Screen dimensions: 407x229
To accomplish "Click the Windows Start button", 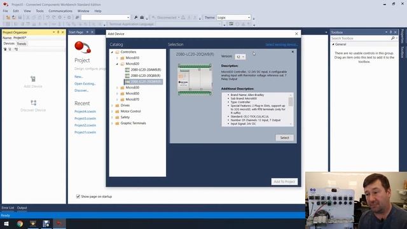I will [x=6, y=223].
